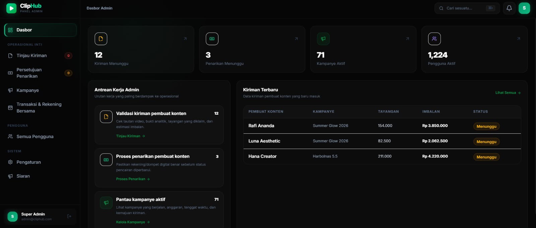
Task: Click the Dasbor Admin page title
Action: click(x=99, y=8)
